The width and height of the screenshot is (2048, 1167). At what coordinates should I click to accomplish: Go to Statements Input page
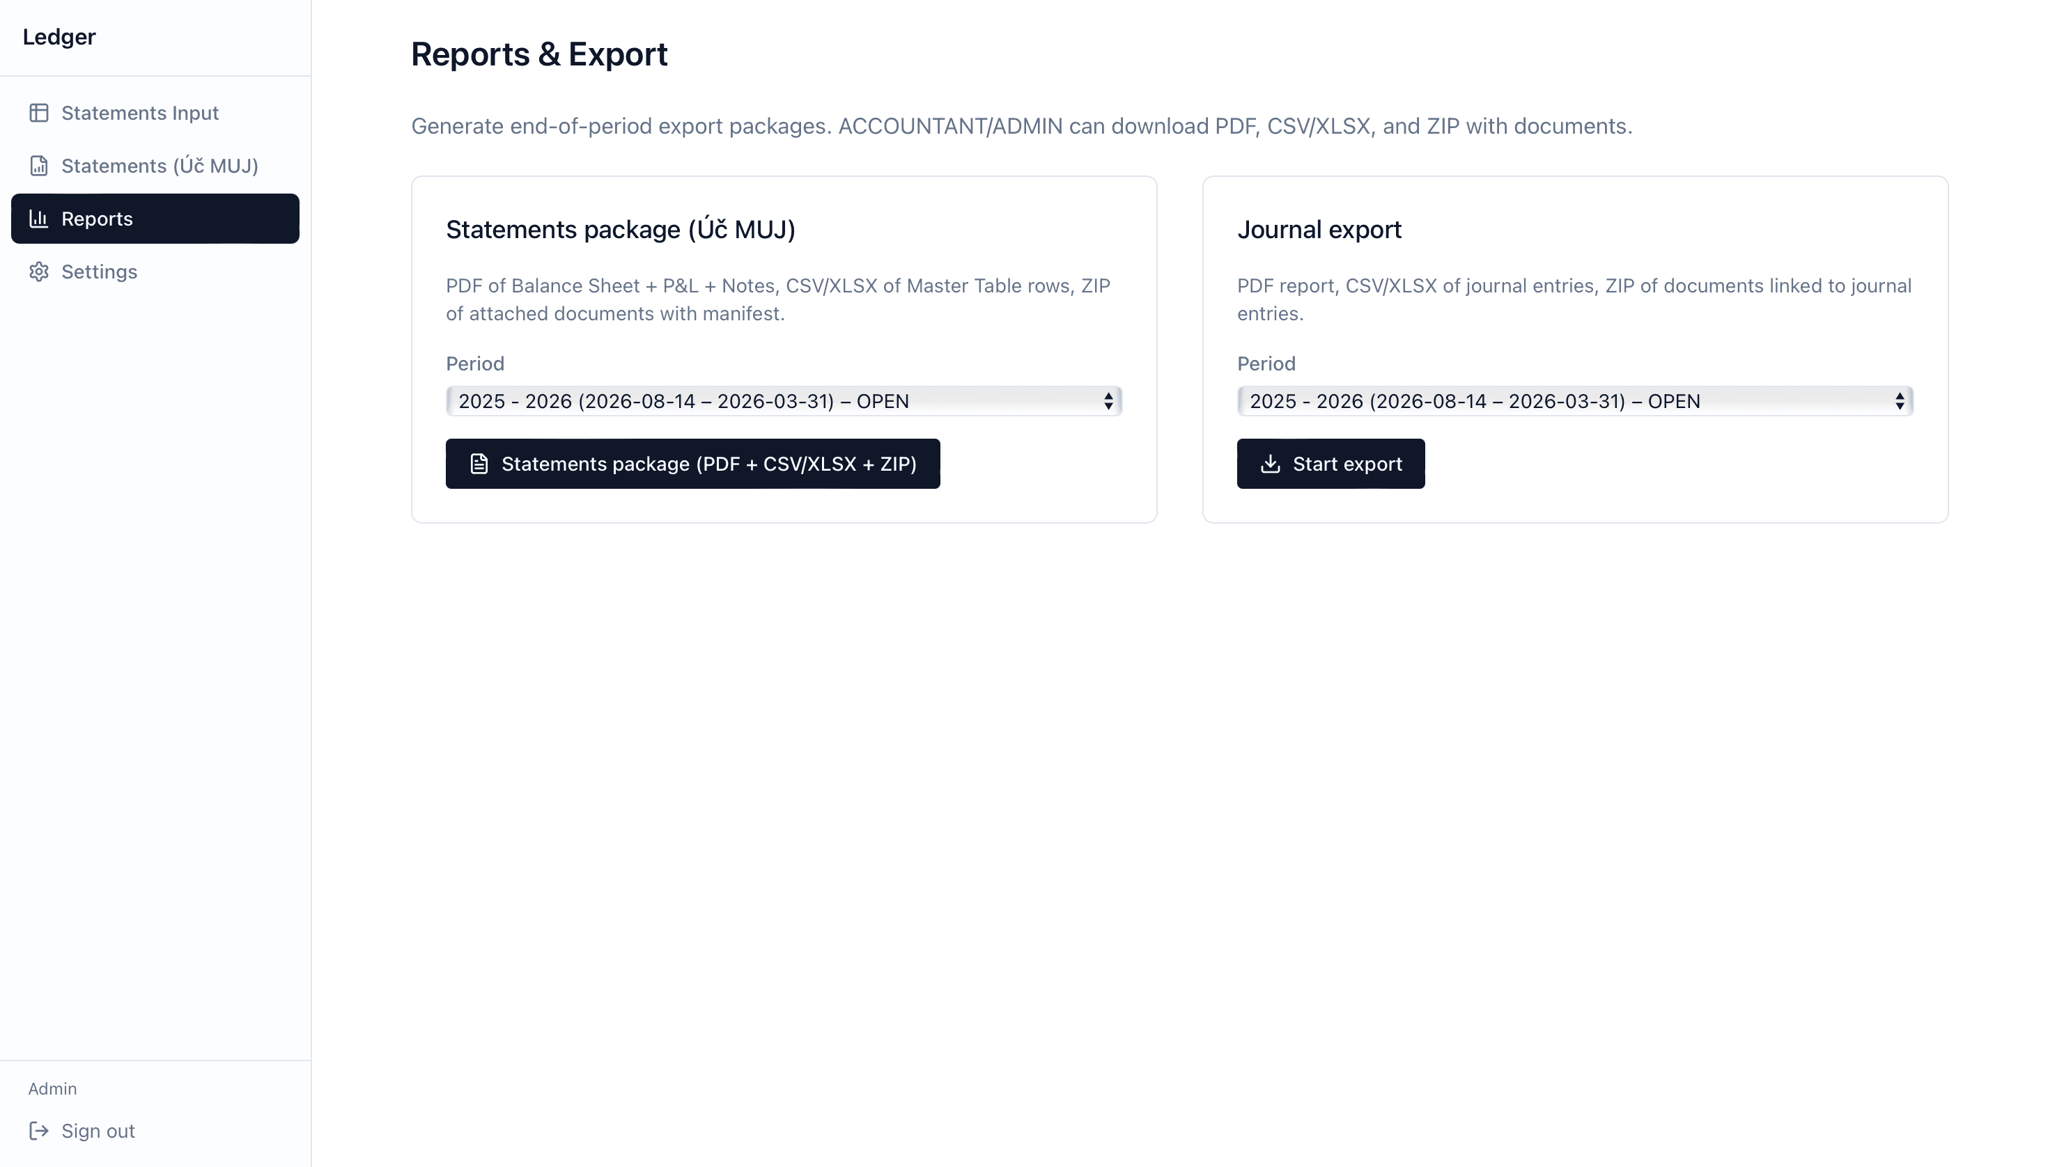click(x=139, y=113)
